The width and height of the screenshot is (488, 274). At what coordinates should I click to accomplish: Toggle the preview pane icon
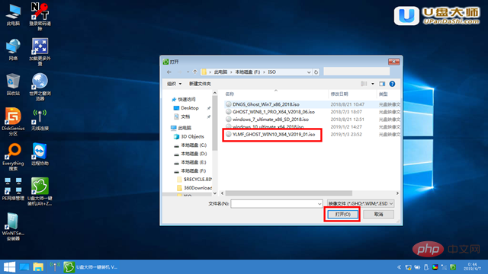pyautogui.click(x=382, y=84)
